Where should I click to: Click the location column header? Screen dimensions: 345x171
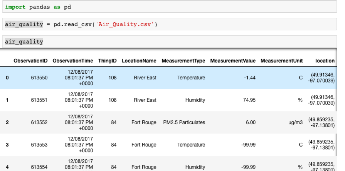[325, 61]
